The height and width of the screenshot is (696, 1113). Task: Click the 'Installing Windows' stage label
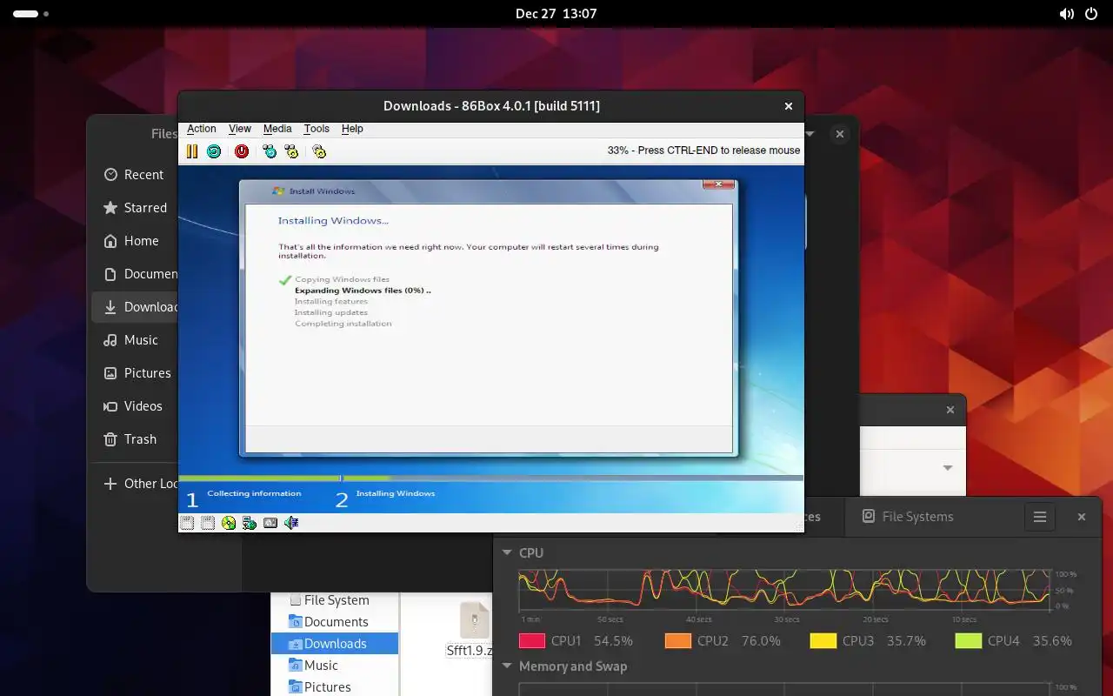point(396,493)
